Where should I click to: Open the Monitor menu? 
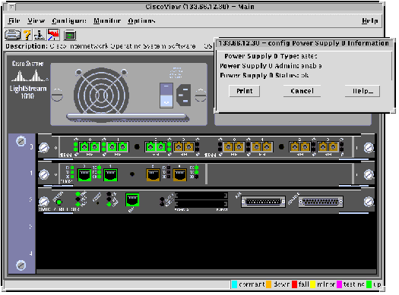(x=107, y=20)
